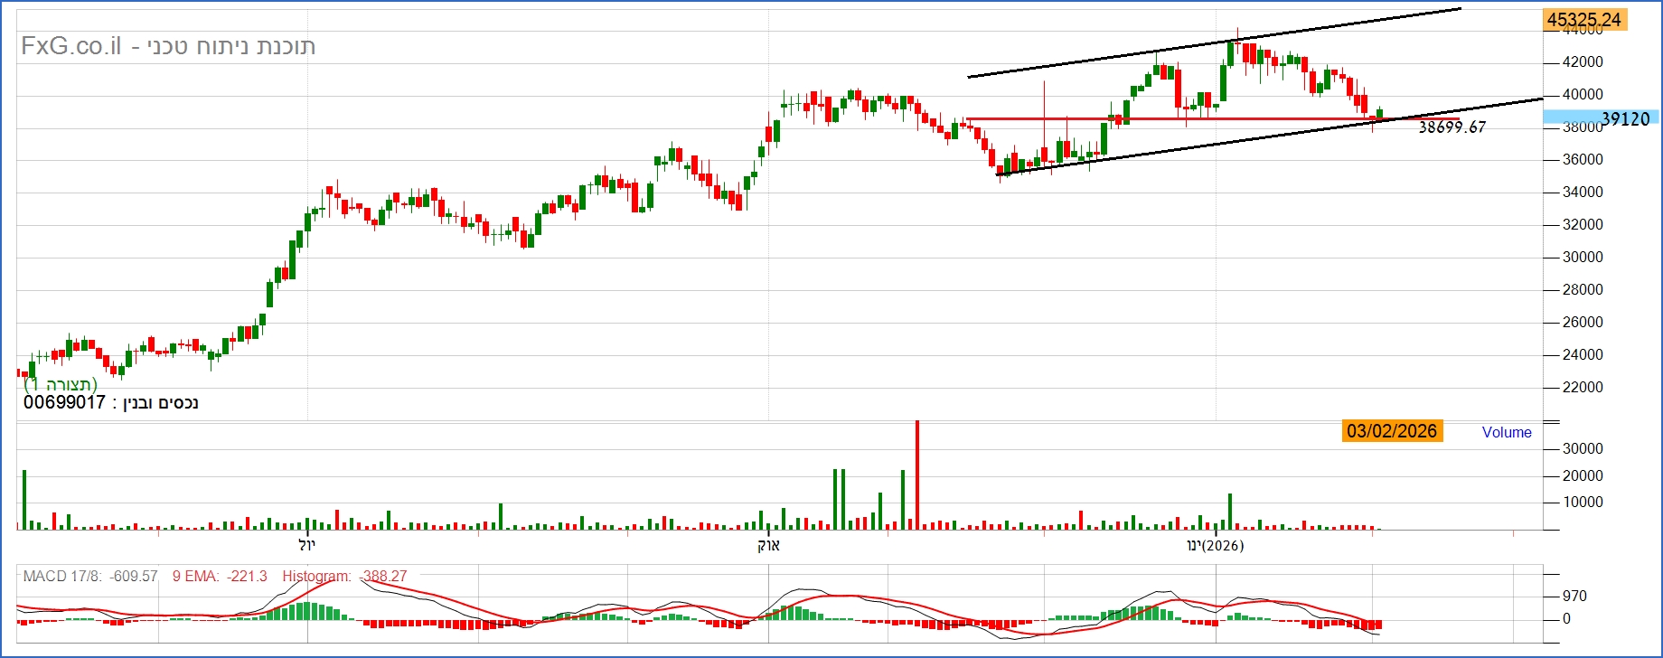Click the tallest red volume bar
Image resolution: width=1663 pixels, height=658 pixels.
tap(917, 475)
